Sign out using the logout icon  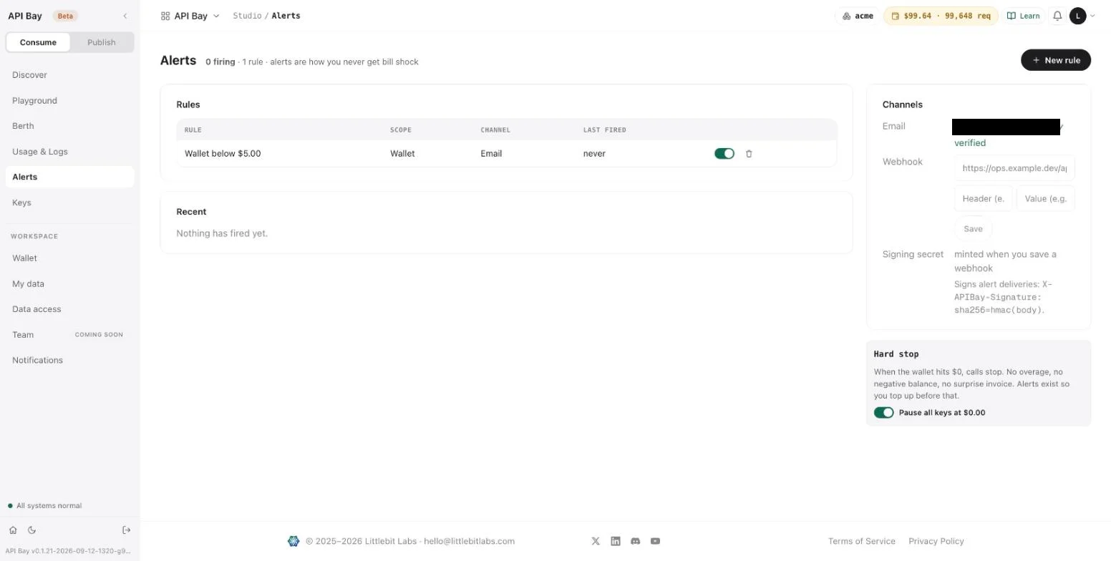(127, 530)
